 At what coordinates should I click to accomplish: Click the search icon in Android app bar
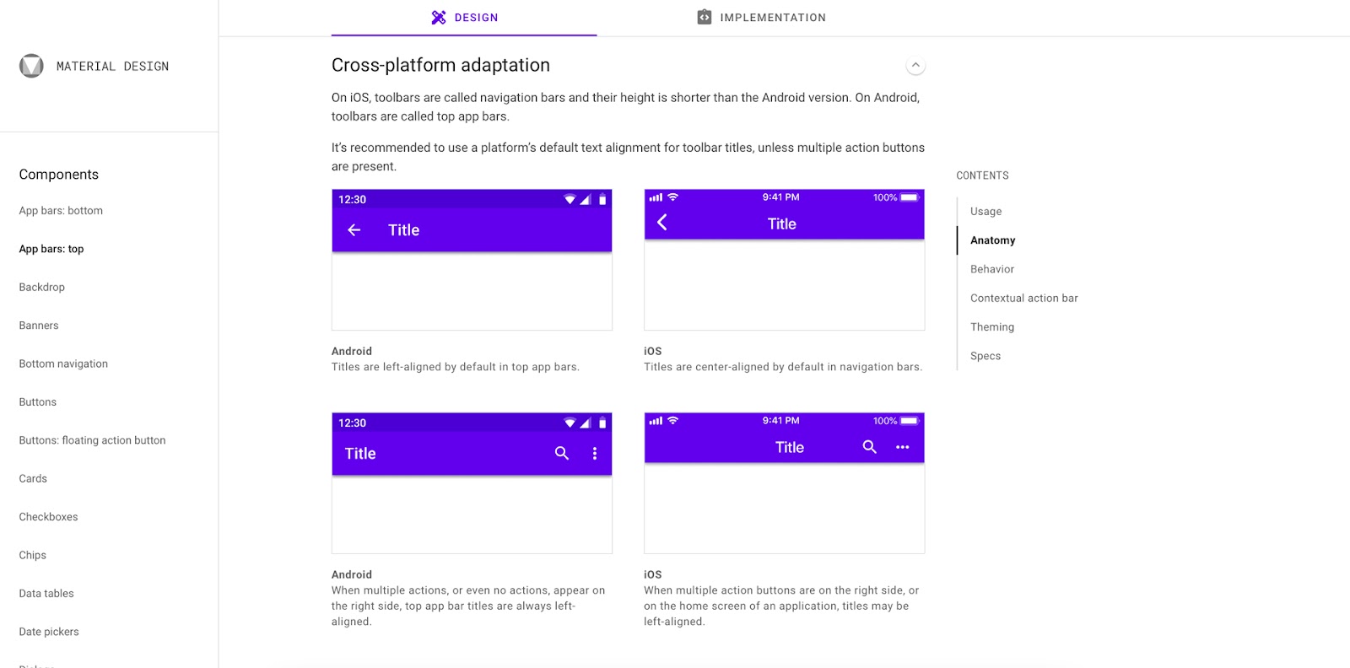coord(562,454)
